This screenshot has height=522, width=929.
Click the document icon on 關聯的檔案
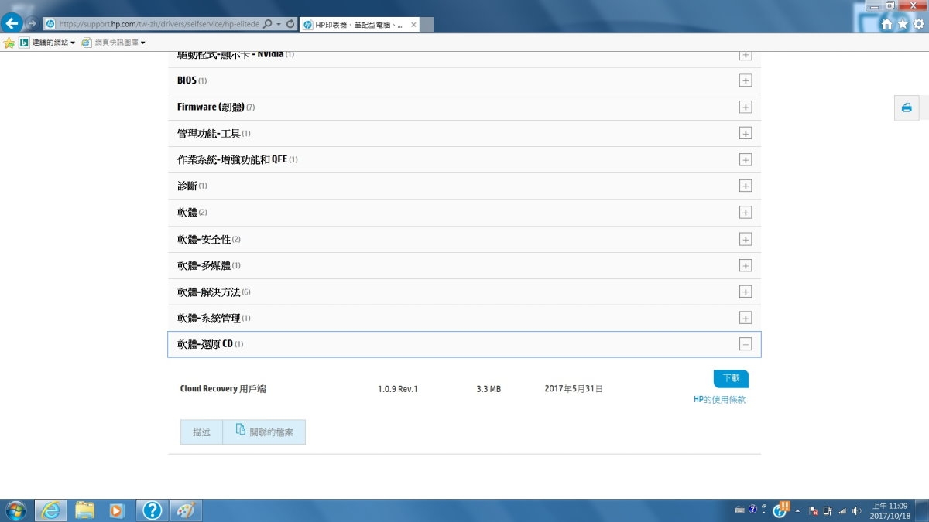240,429
